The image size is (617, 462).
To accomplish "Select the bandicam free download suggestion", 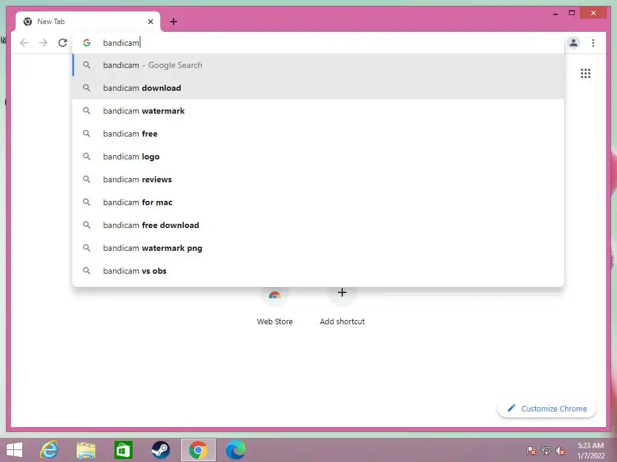I will (x=318, y=225).
